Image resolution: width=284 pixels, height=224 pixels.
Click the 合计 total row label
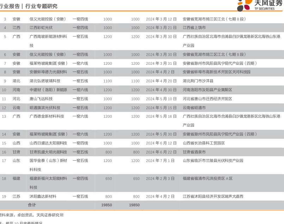32,205
